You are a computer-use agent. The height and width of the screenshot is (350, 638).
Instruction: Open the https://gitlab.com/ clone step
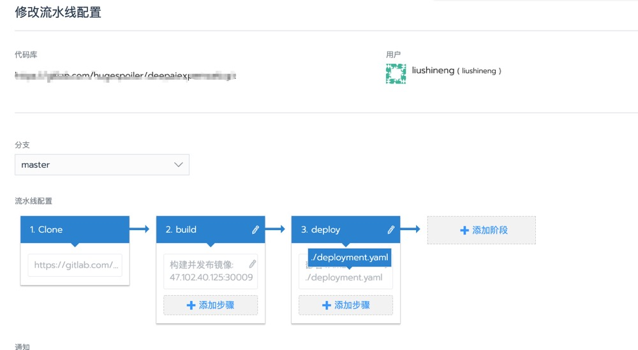click(75, 265)
